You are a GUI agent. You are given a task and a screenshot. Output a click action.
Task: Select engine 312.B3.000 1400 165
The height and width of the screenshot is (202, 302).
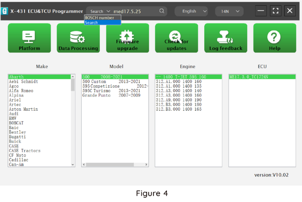click(189, 109)
